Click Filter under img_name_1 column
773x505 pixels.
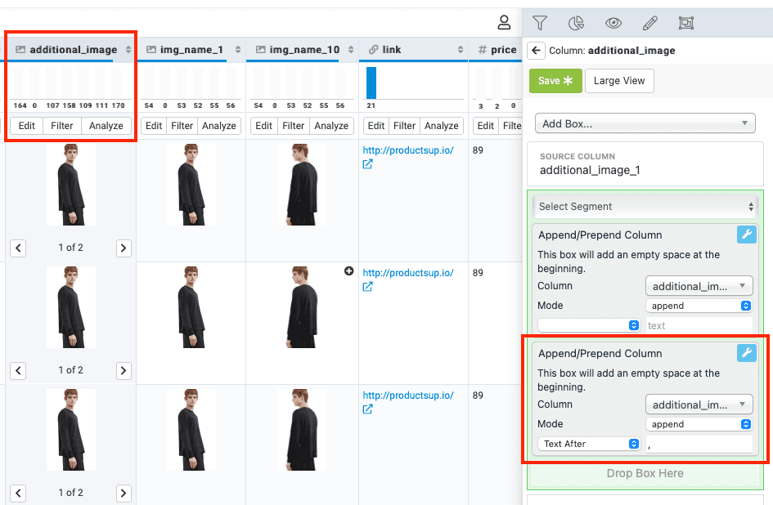182,126
